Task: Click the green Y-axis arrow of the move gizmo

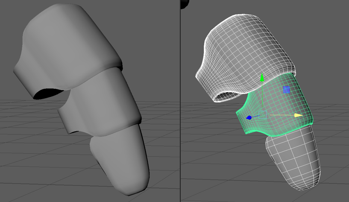Action: click(x=262, y=78)
